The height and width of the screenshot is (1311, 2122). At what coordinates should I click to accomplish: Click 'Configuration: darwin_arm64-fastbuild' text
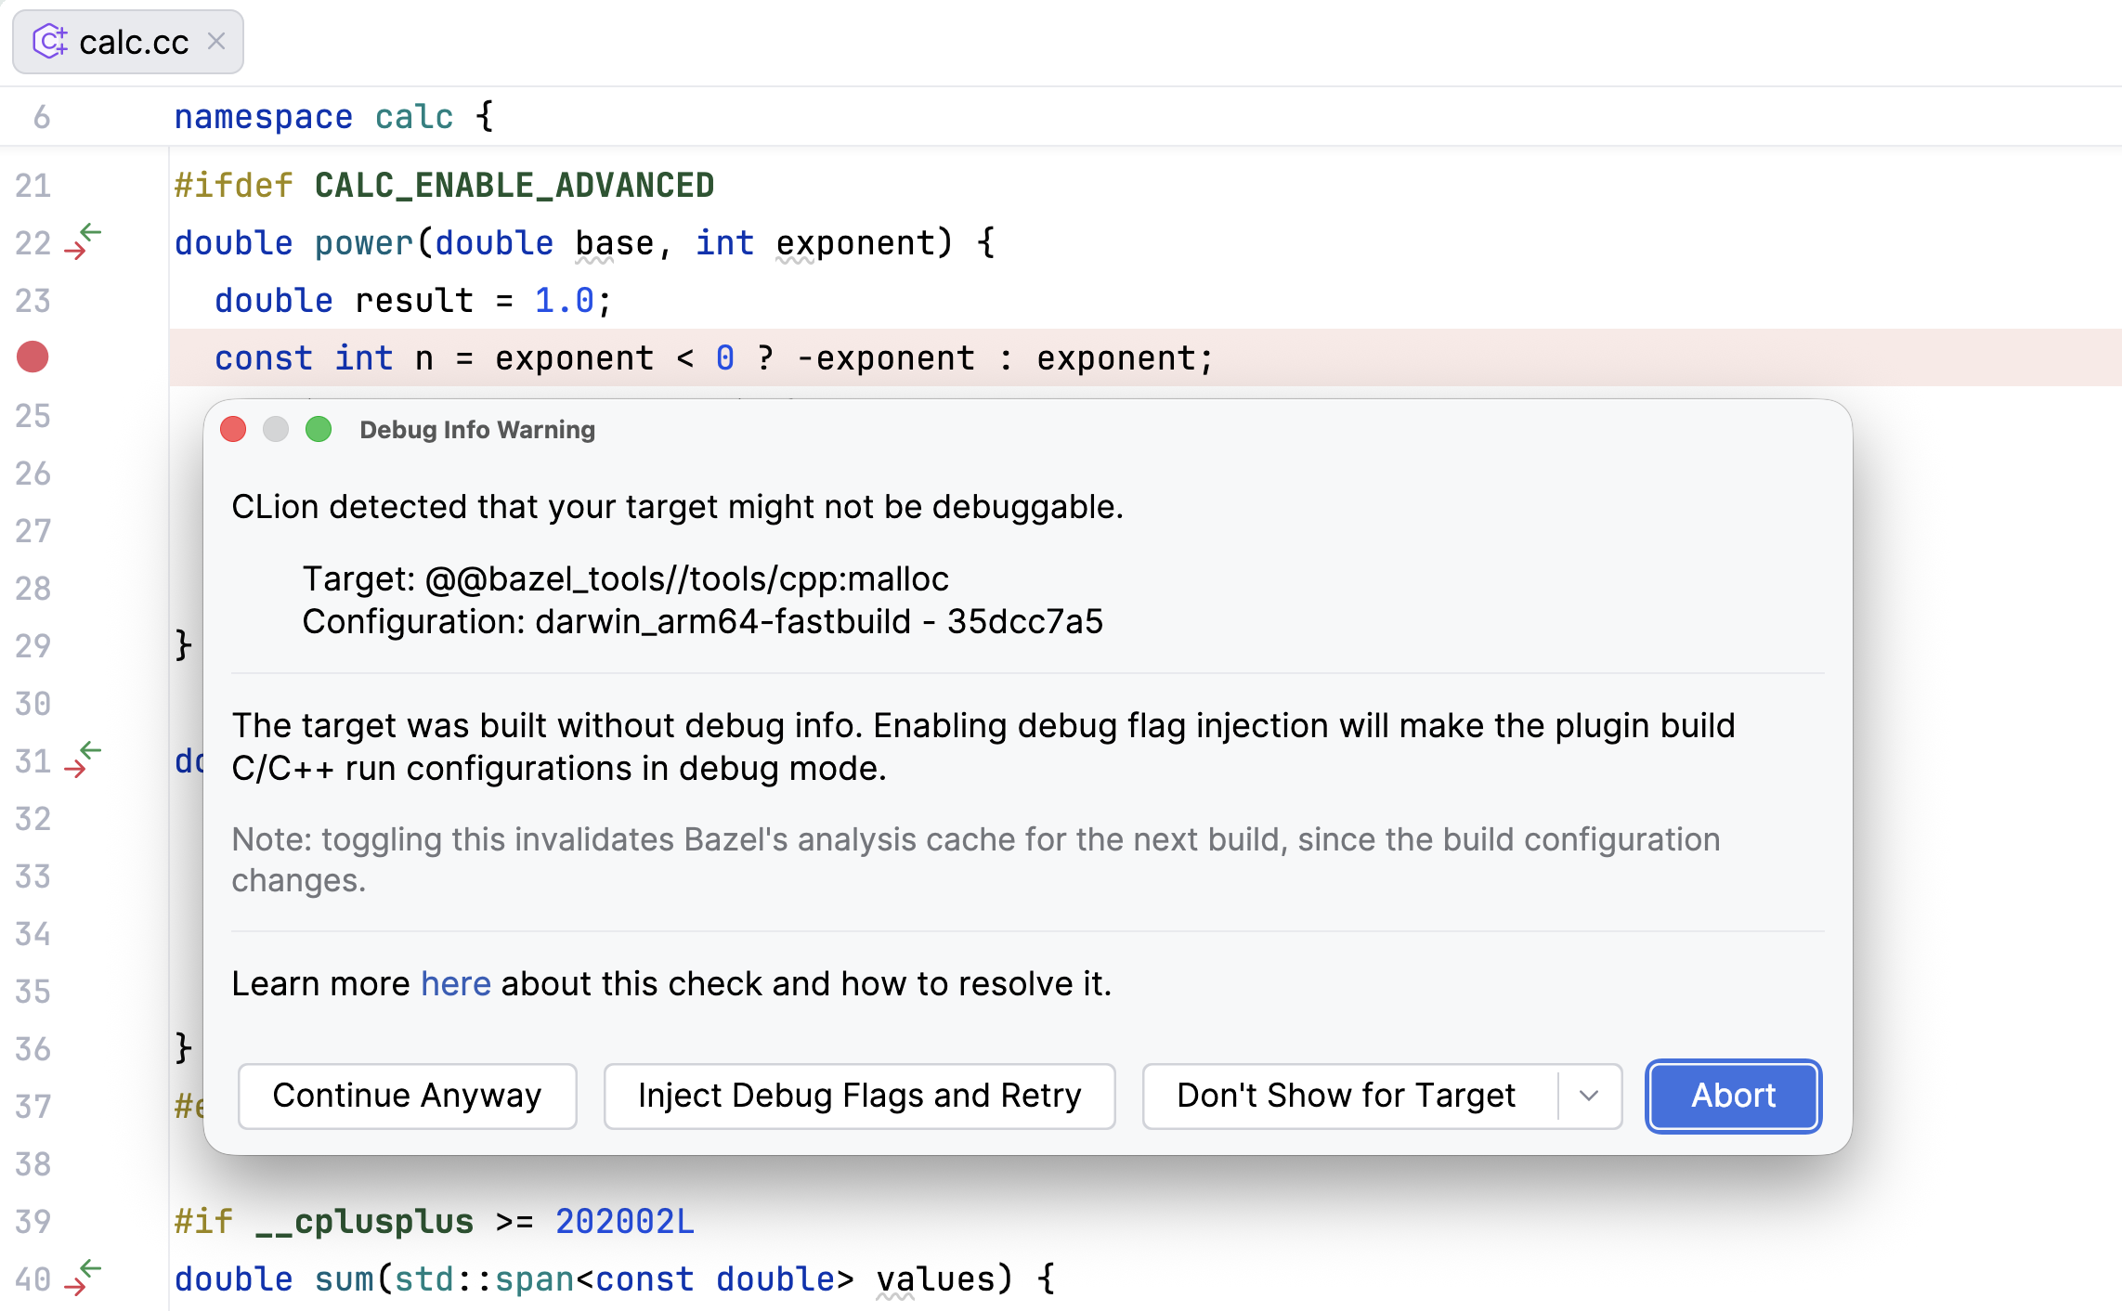click(606, 621)
